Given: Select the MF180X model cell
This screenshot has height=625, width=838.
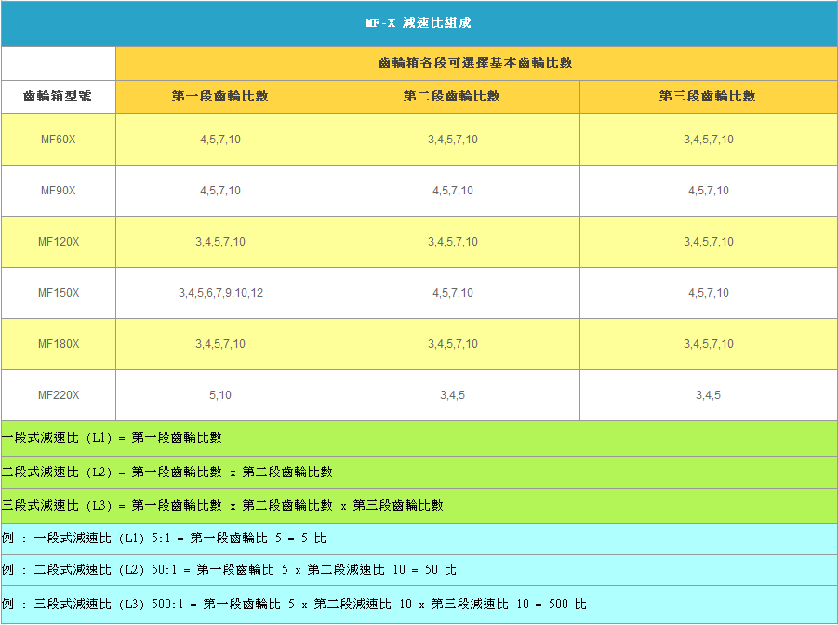Looking at the screenshot, I should coord(58,344).
